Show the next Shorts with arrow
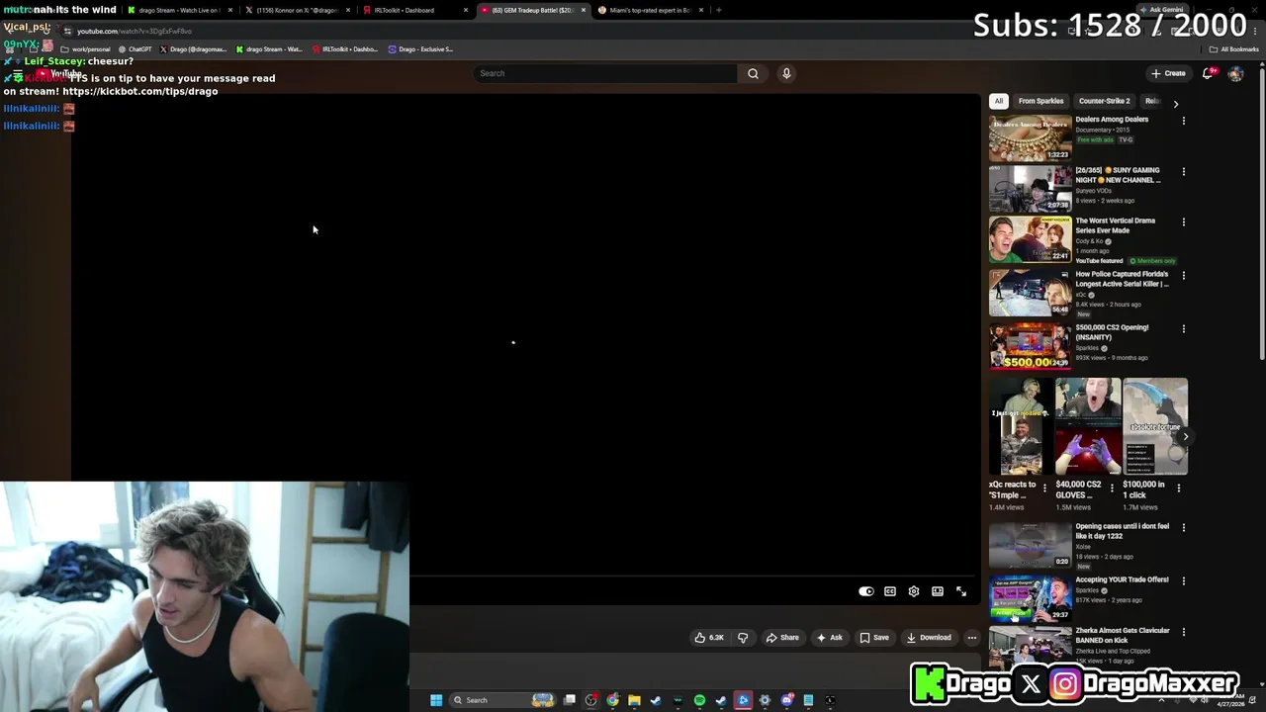 (1185, 436)
